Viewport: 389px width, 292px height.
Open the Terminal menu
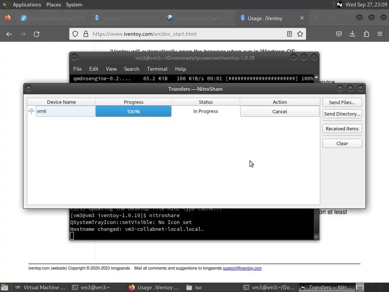pos(157,69)
